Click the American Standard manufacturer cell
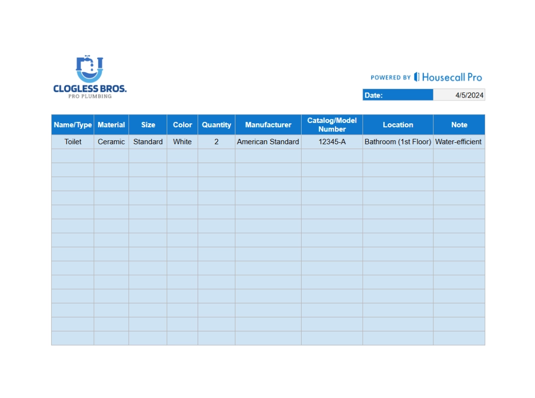Screen dimensions: 535x398 click(x=268, y=142)
